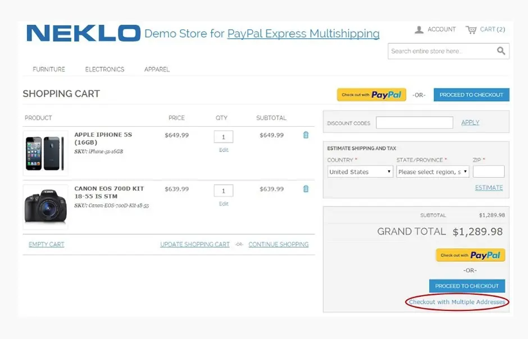Click Update Shopping Cart link
Viewport: 528px width, 339px height.
[x=195, y=244]
